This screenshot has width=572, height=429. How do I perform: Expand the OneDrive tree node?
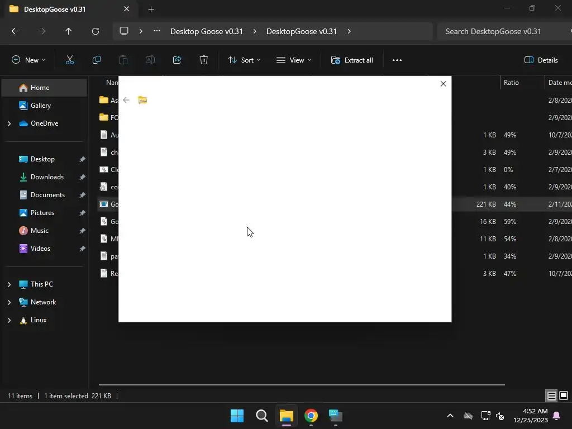[x=9, y=123]
